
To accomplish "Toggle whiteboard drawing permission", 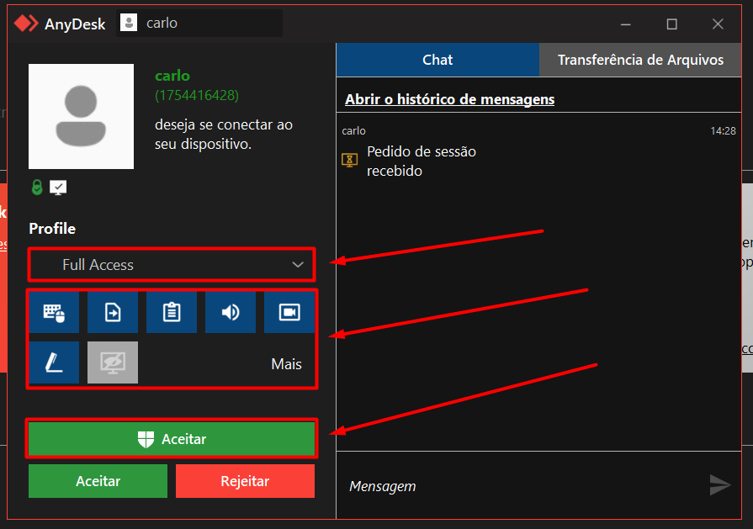I will [x=54, y=362].
